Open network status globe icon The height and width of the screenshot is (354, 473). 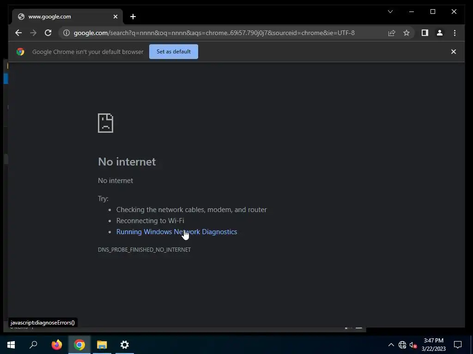(402, 345)
